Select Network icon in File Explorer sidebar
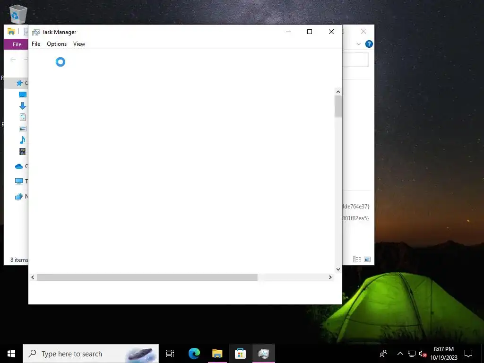This screenshot has width=484, height=363. tap(19, 197)
